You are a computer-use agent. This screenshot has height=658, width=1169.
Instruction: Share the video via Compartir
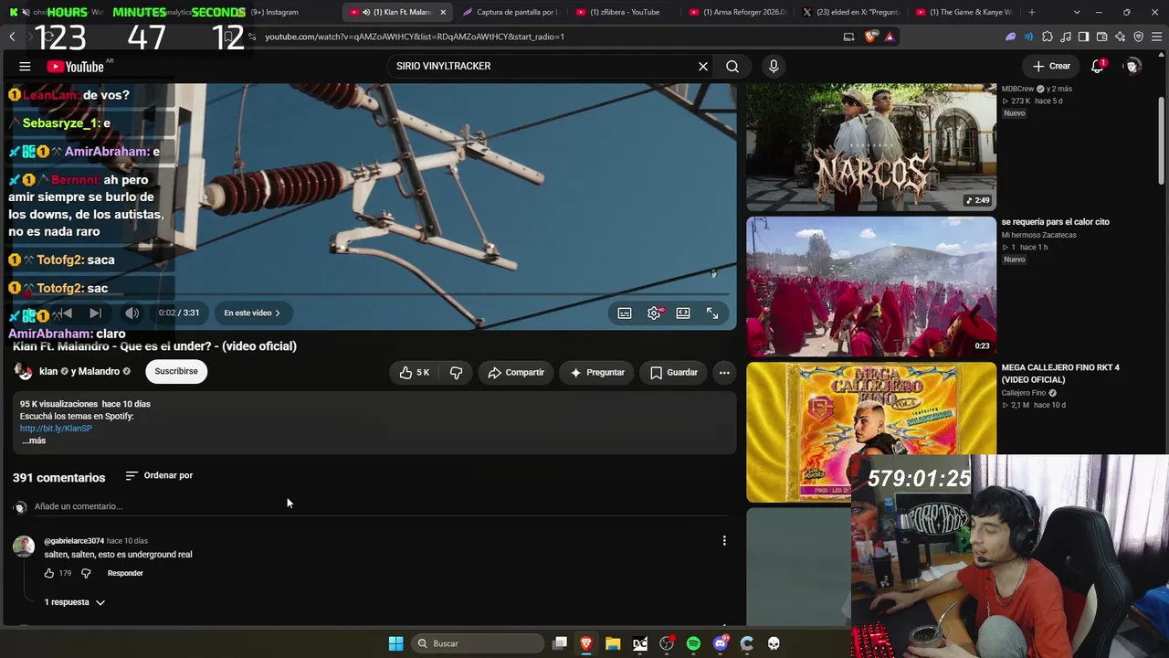pos(516,372)
